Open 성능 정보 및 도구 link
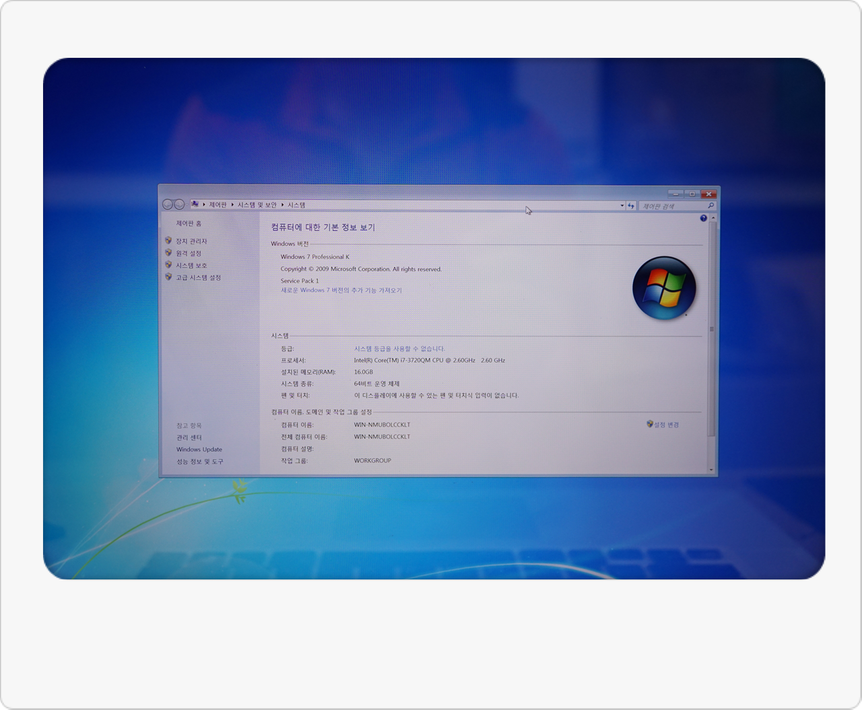862x710 pixels. point(199,462)
